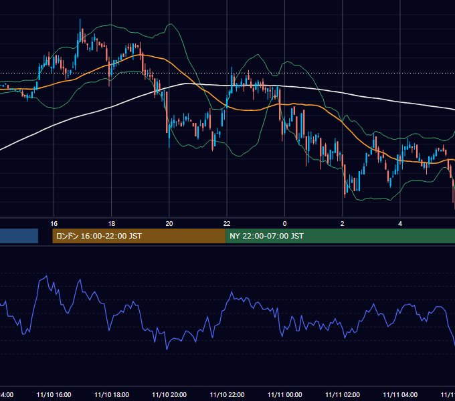
Task: Click the 20 hour label on price chart axis
Action: point(169,224)
